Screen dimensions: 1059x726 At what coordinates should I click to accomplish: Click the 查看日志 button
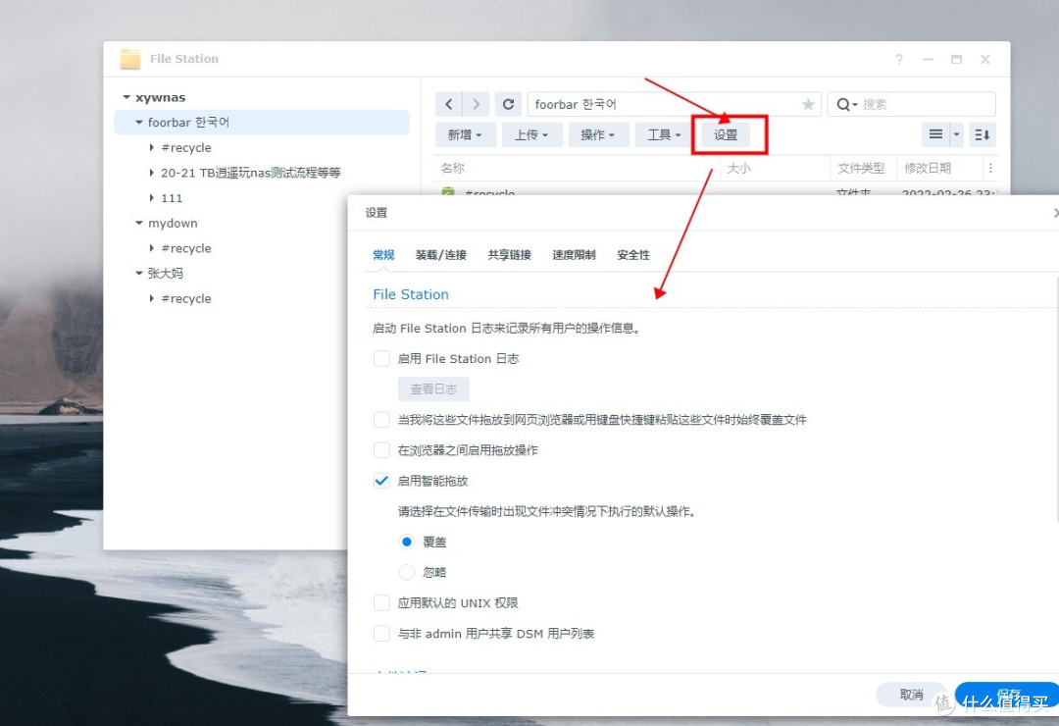click(x=433, y=389)
